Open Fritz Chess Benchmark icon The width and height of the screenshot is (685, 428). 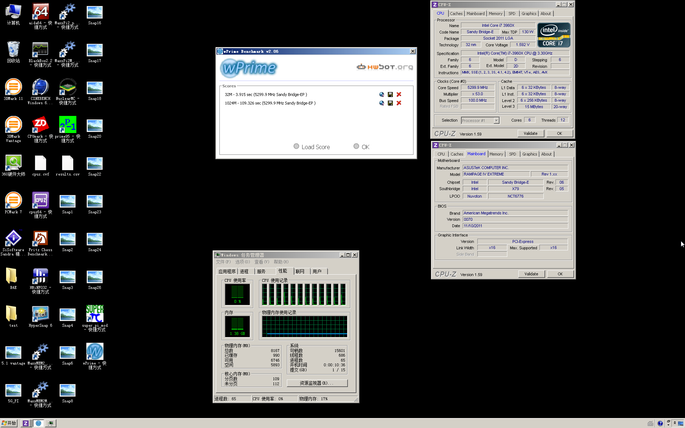coord(40,243)
